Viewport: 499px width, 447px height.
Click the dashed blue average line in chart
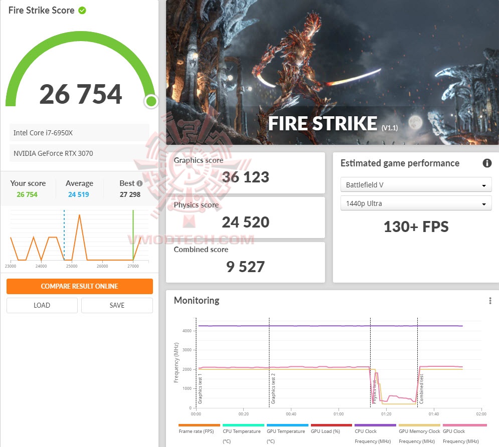point(64,235)
